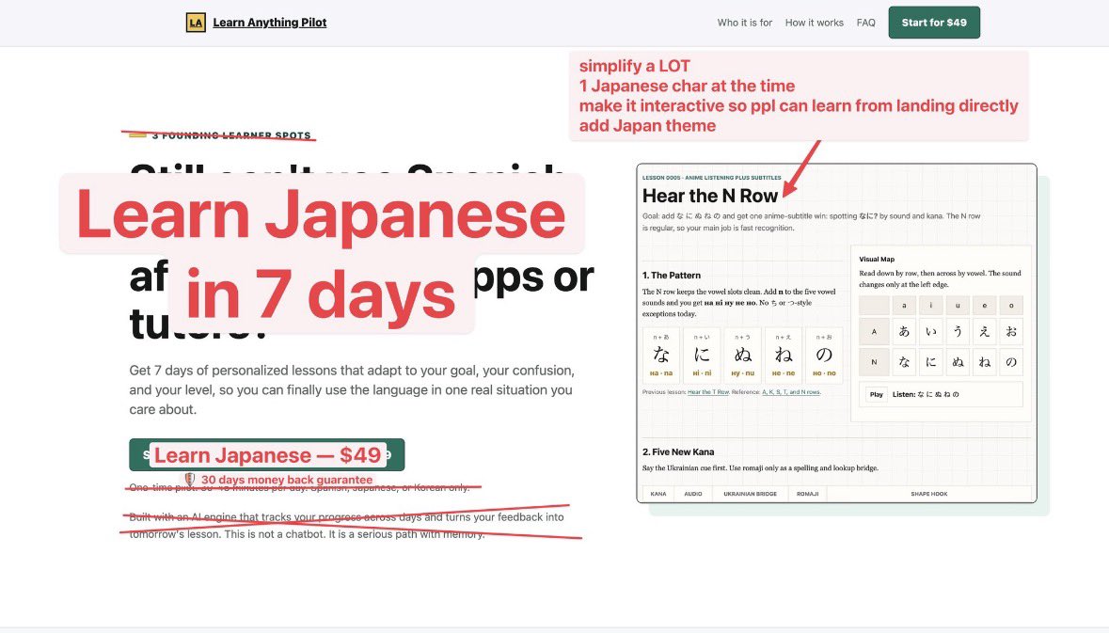
Task: Click the AUDIO column header
Action: coord(693,494)
